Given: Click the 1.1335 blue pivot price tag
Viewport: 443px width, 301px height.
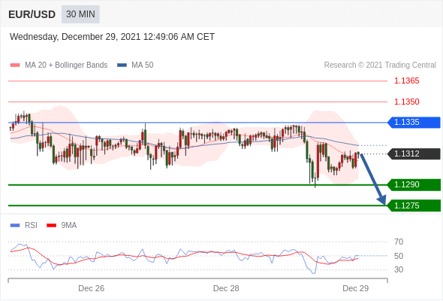Looking at the screenshot, I should click(414, 123).
